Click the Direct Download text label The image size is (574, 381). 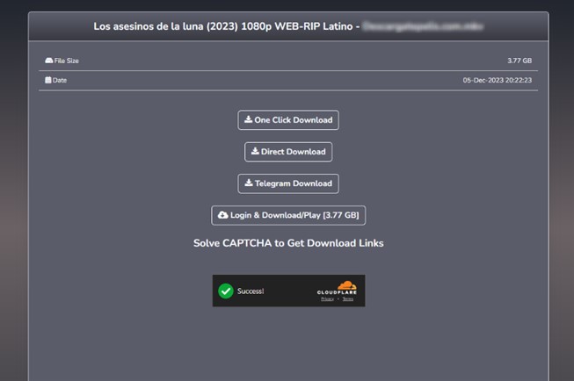tap(294, 152)
